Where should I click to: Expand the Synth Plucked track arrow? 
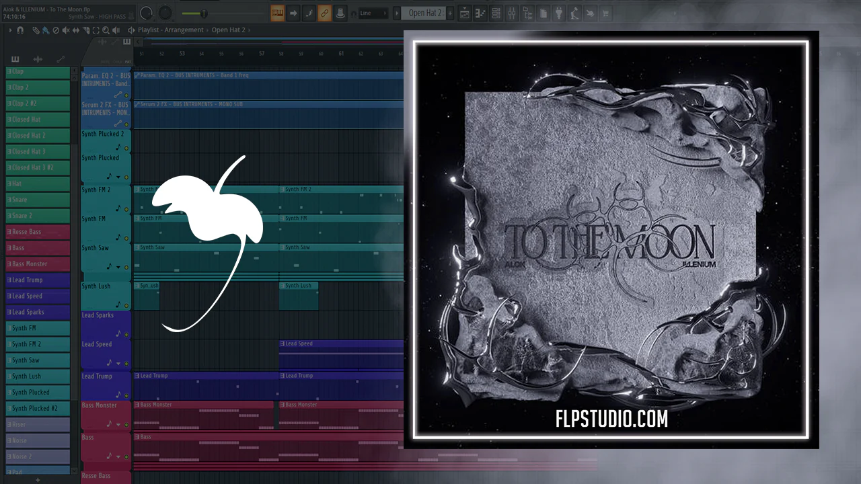click(x=118, y=177)
